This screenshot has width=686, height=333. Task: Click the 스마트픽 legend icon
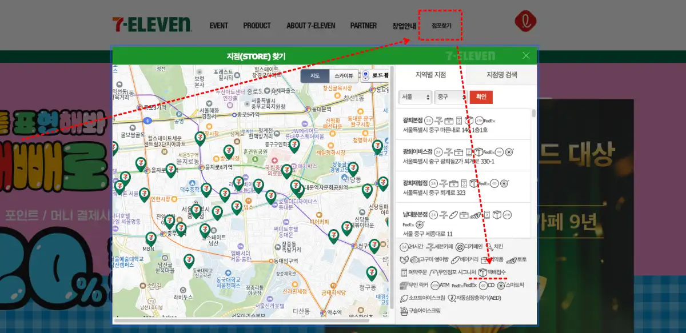pos(501,286)
